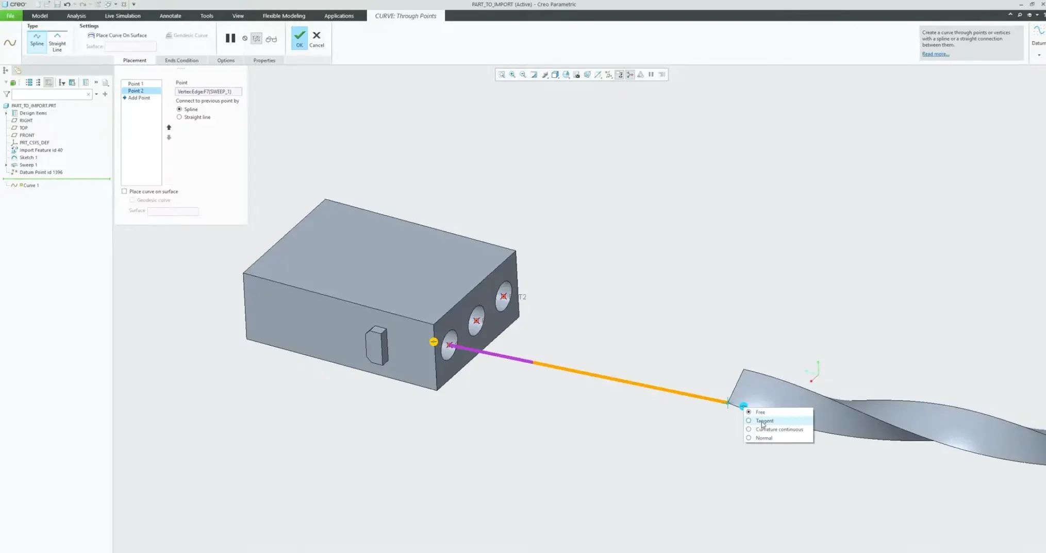Image resolution: width=1046 pixels, height=553 pixels.
Task: Pause the feature tool
Action: [x=230, y=38]
